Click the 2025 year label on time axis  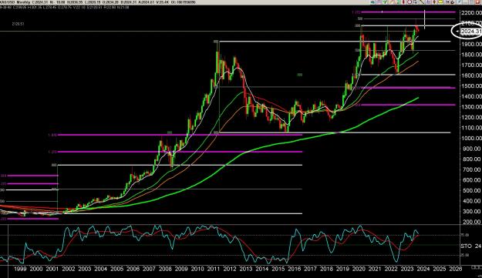point(440,269)
